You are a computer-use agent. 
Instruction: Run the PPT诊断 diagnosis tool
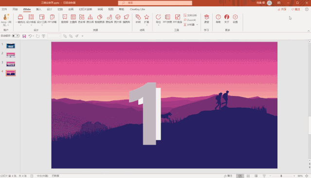[x=52, y=19]
